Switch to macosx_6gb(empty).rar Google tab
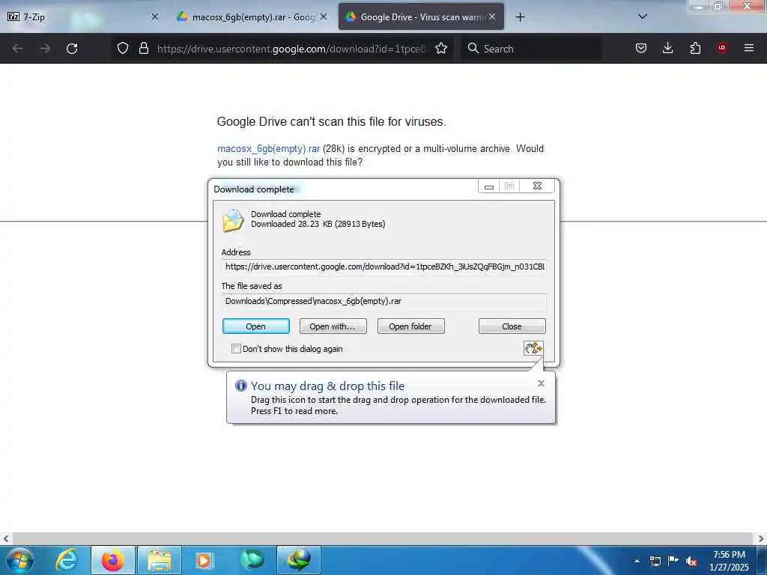767x575 pixels. click(x=252, y=17)
